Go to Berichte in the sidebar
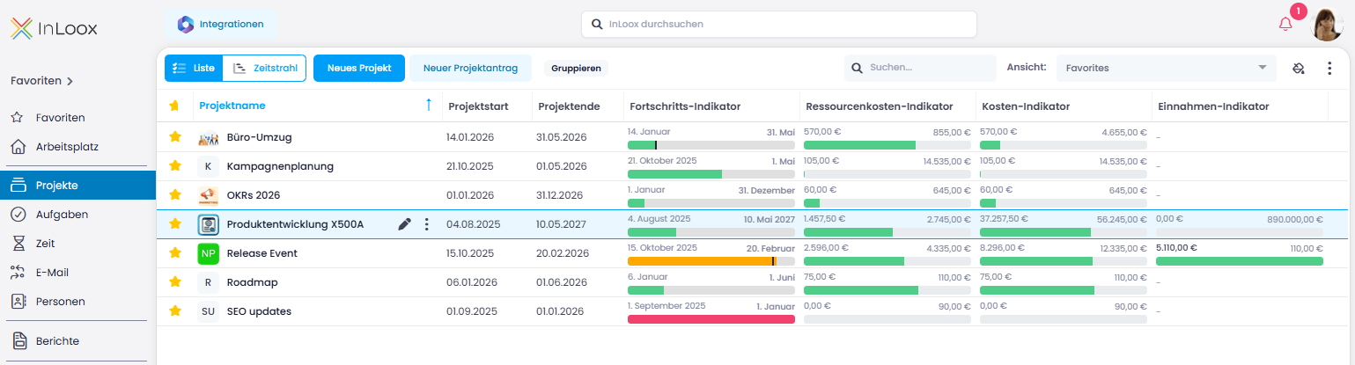The width and height of the screenshot is (1355, 365). [57, 341]
